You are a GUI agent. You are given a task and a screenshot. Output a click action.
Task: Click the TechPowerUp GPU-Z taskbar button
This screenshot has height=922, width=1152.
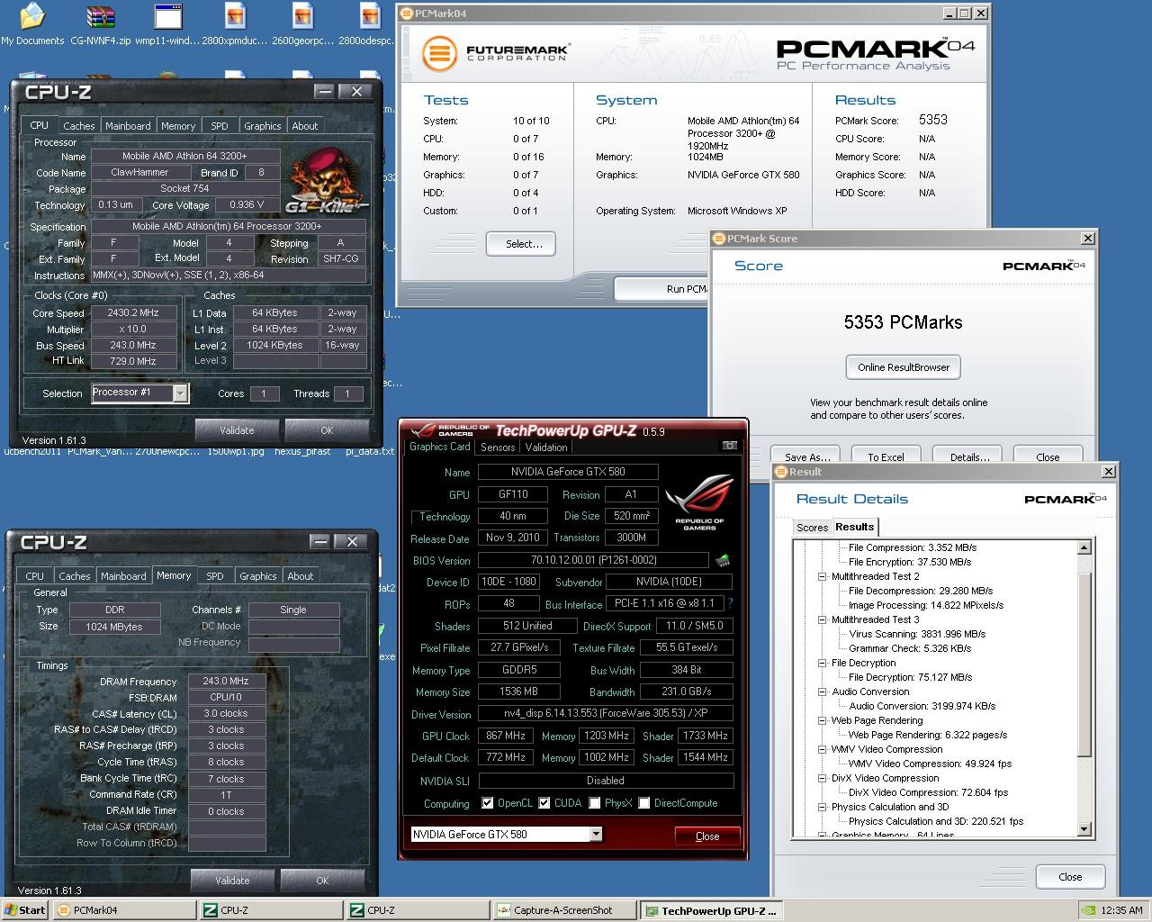pos(711,910)
